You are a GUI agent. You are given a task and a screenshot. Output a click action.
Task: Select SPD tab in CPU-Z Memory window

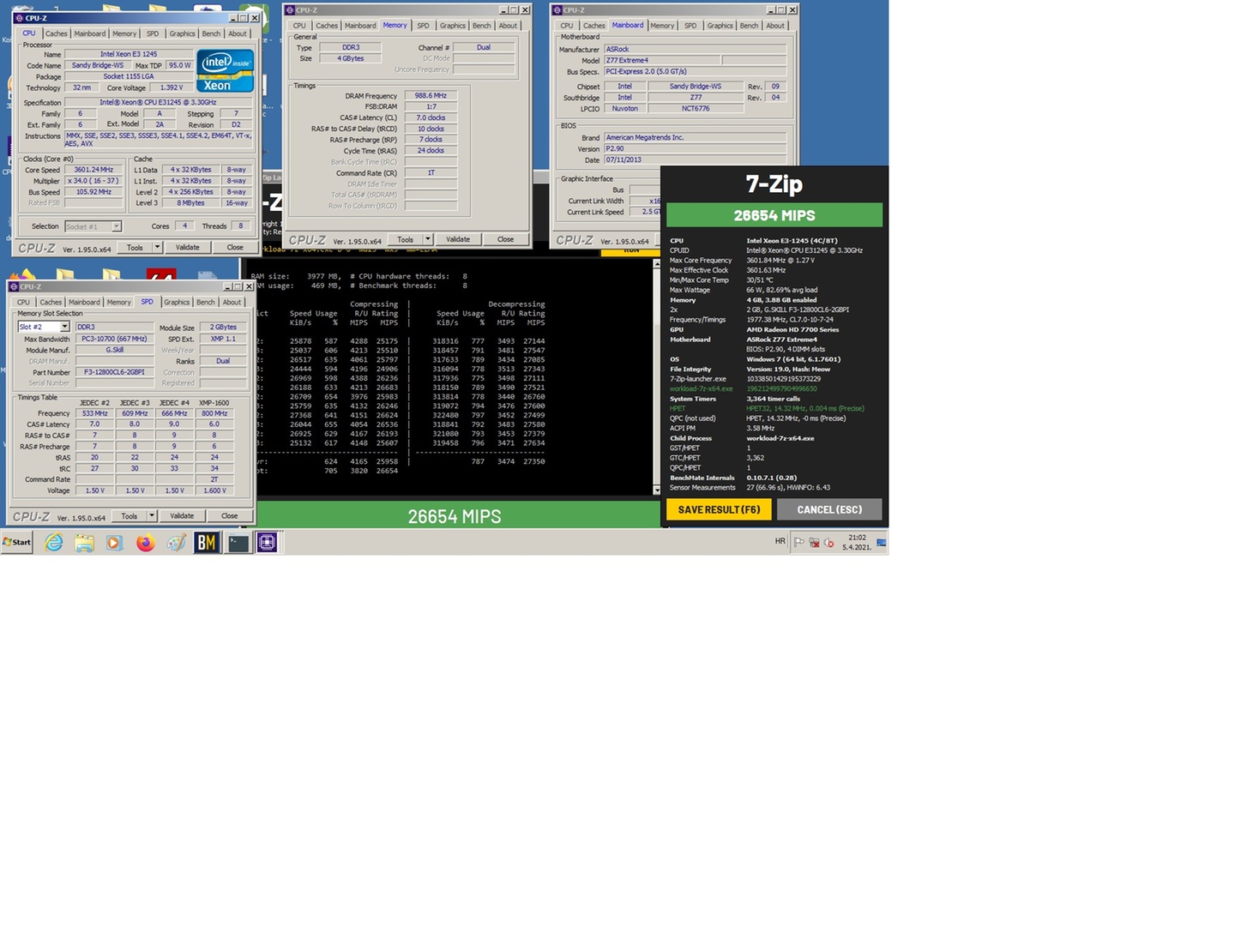pyautogui.click(x=423, y=26)
